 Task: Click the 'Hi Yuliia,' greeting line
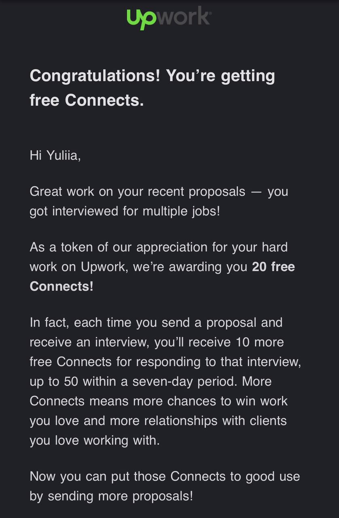[x=55, y=155]
